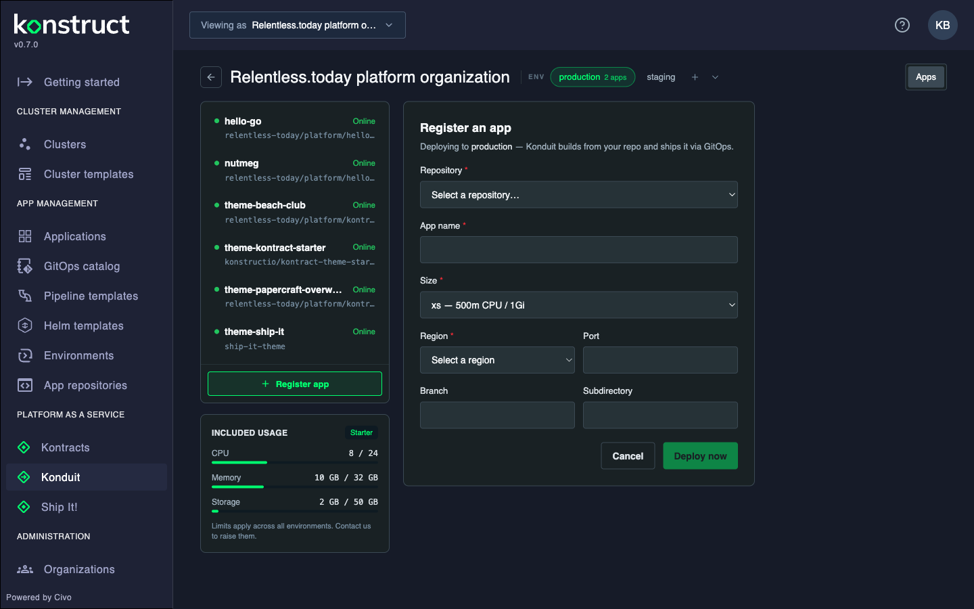Image resolution: width=974 pixels, height=609 pixels.
Task: Click the Deploy now button
Action: tap(700, 456)
